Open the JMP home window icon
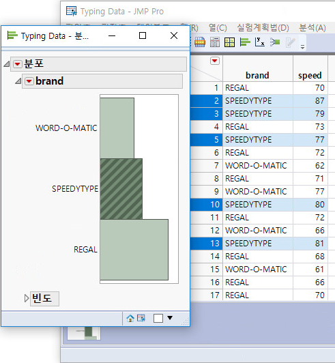This screenshot has height=363, width=335. 130,319
